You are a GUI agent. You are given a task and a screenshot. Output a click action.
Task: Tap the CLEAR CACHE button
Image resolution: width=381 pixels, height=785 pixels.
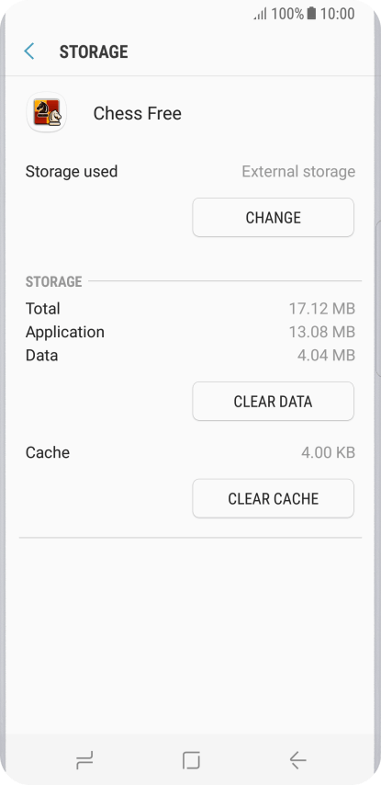click(x=273, y=498)
